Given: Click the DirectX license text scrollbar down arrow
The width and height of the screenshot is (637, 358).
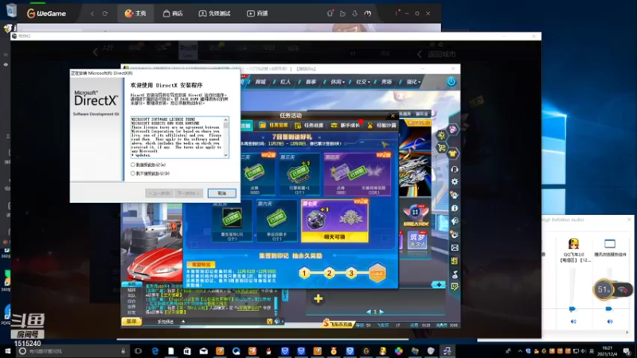Looking at the screenshot, I should (226, 155).
